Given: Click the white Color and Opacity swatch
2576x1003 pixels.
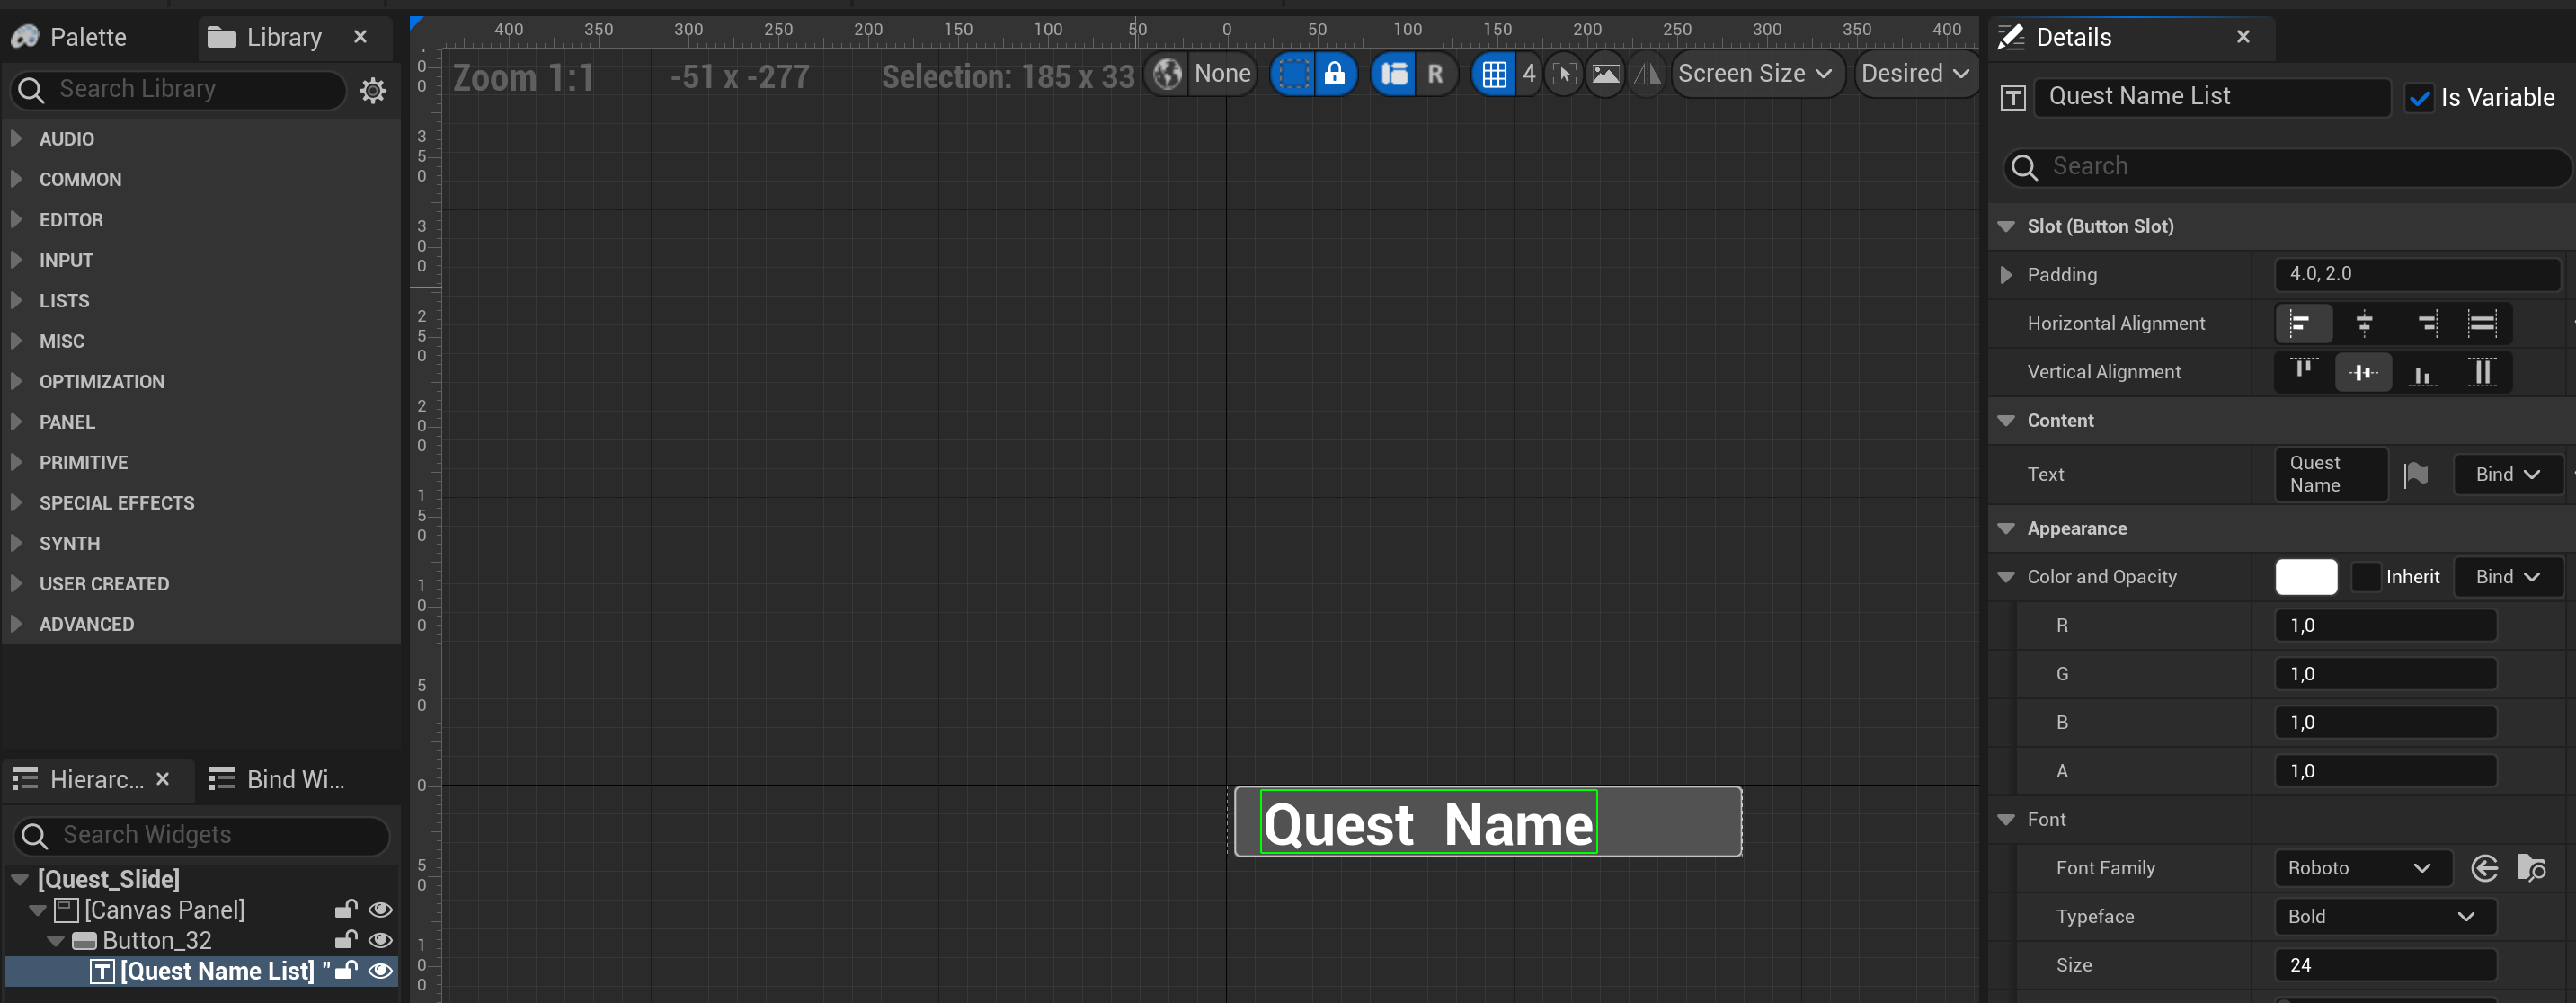Looking at the screenshot, I should point(2306,577).
